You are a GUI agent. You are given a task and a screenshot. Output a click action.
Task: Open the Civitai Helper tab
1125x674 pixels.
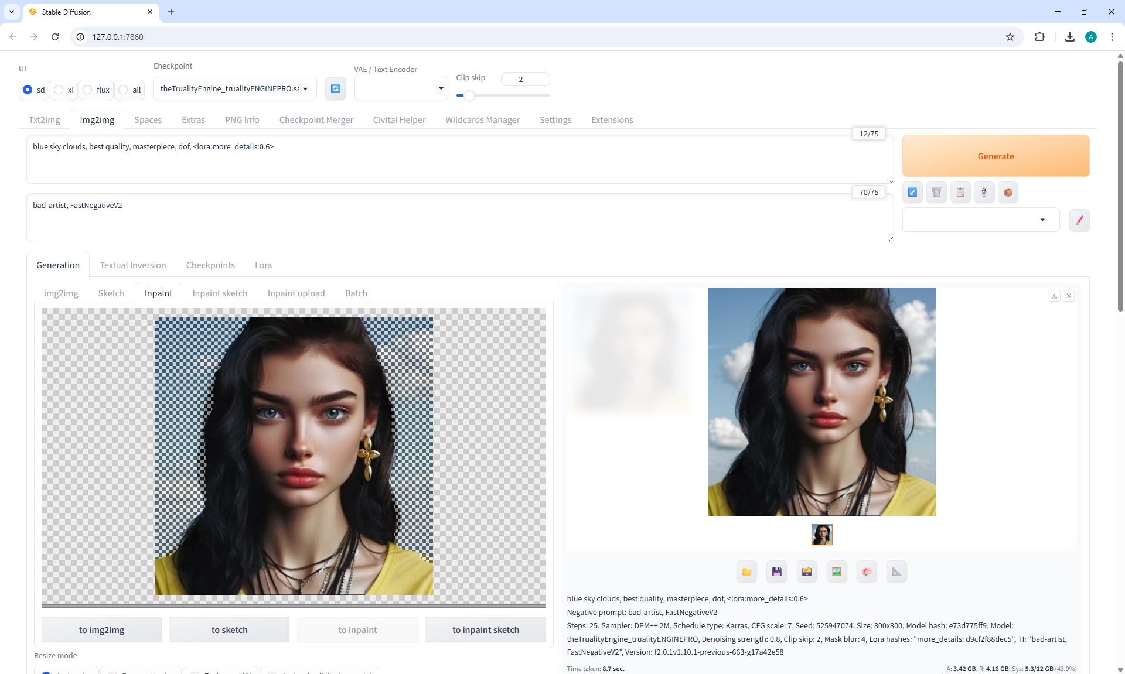pyautogui.click(x=399, y=119)
